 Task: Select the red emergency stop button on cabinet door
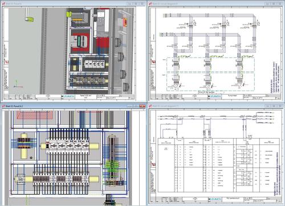pyautogui.click(x=125, y=22)
